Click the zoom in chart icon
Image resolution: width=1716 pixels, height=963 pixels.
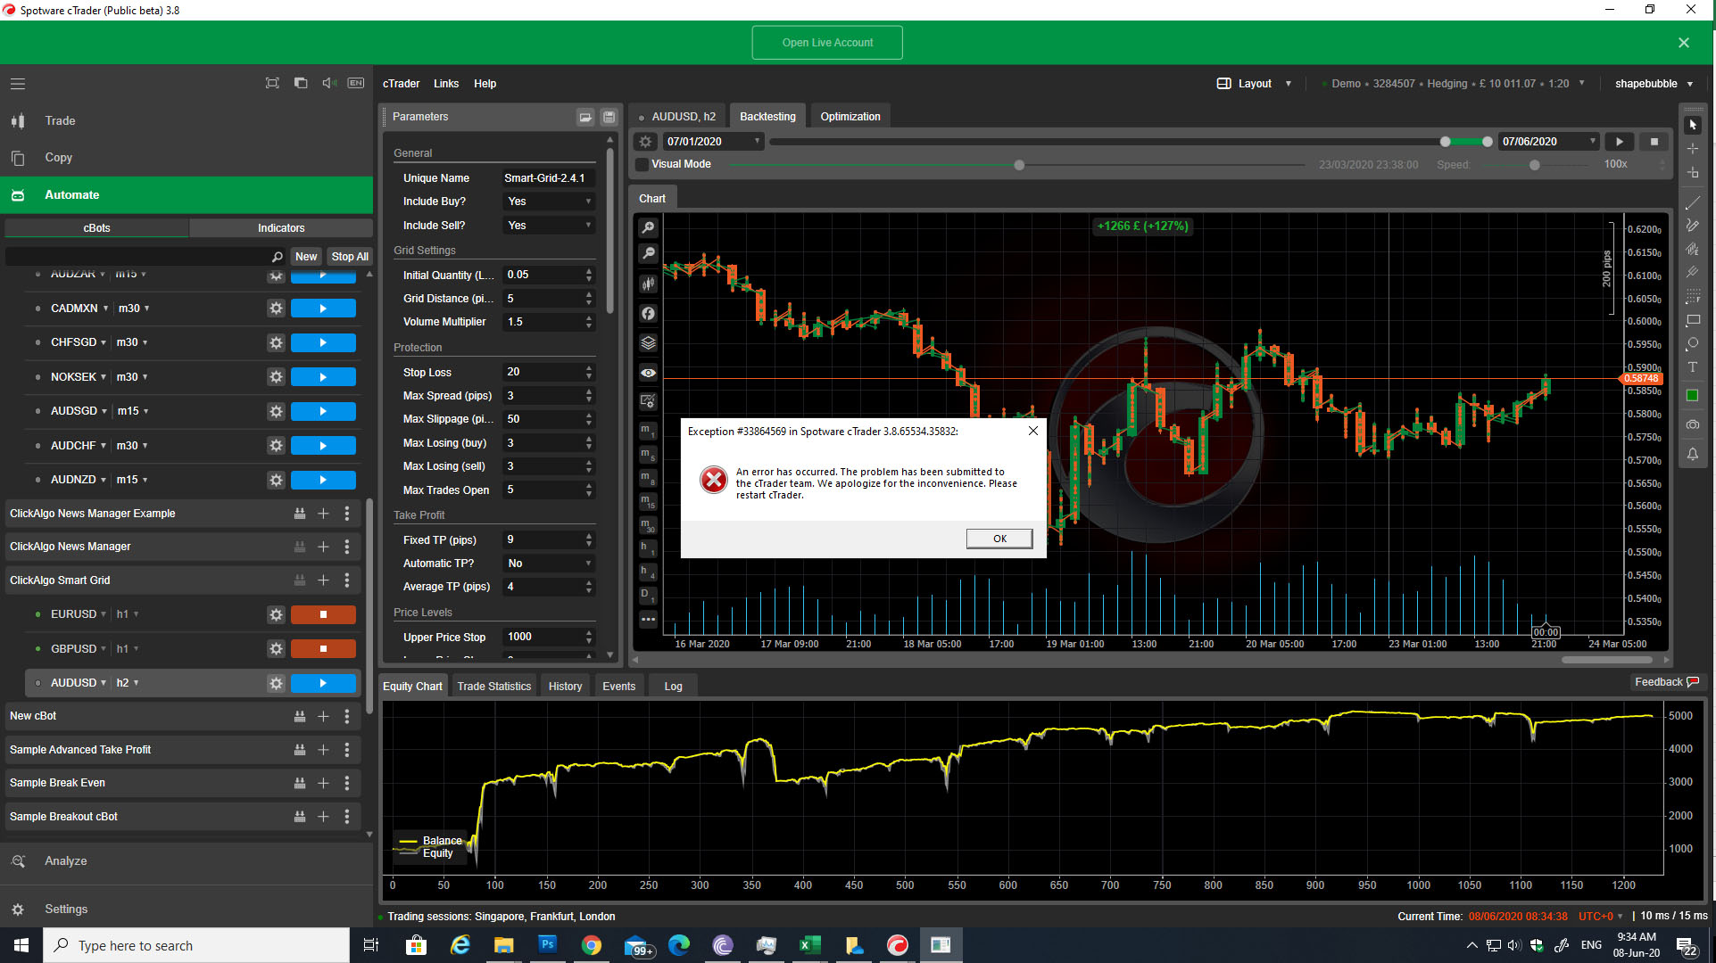(x=649, y=227)
